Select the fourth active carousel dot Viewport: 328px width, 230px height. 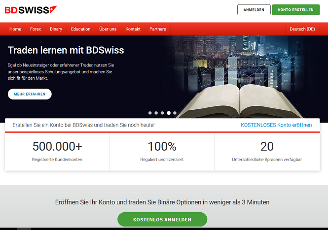click(x=168, y=113)
